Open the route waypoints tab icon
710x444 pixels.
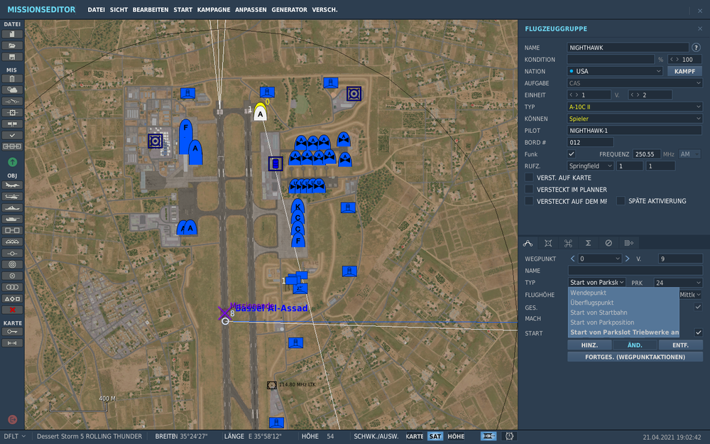[x=528, y=243]
